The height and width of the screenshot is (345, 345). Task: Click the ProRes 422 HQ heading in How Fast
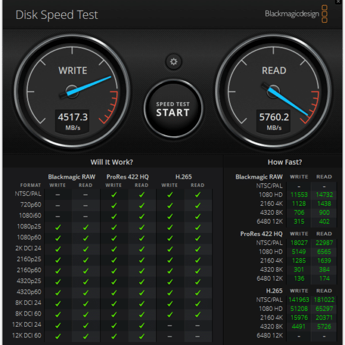[x=261, y=234]
